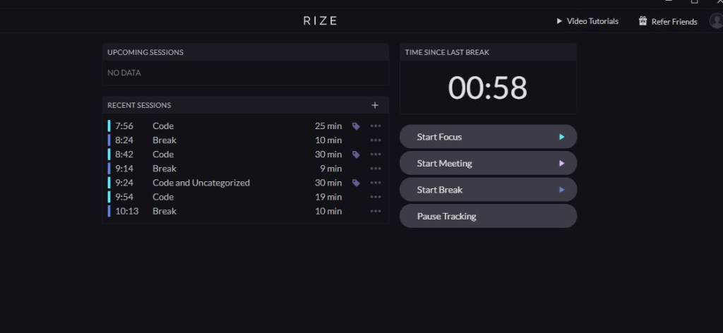This screenshot has height=333, width=723.
Task: Click the 00:58 time since last break timer
Action: coord(488,88)
